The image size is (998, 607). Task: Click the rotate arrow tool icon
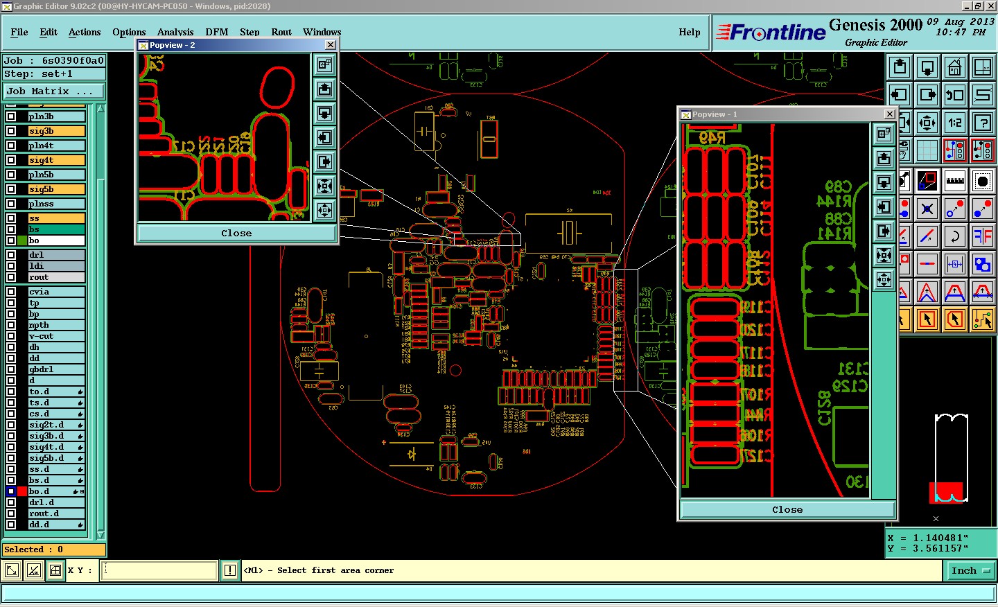point(955,236)
